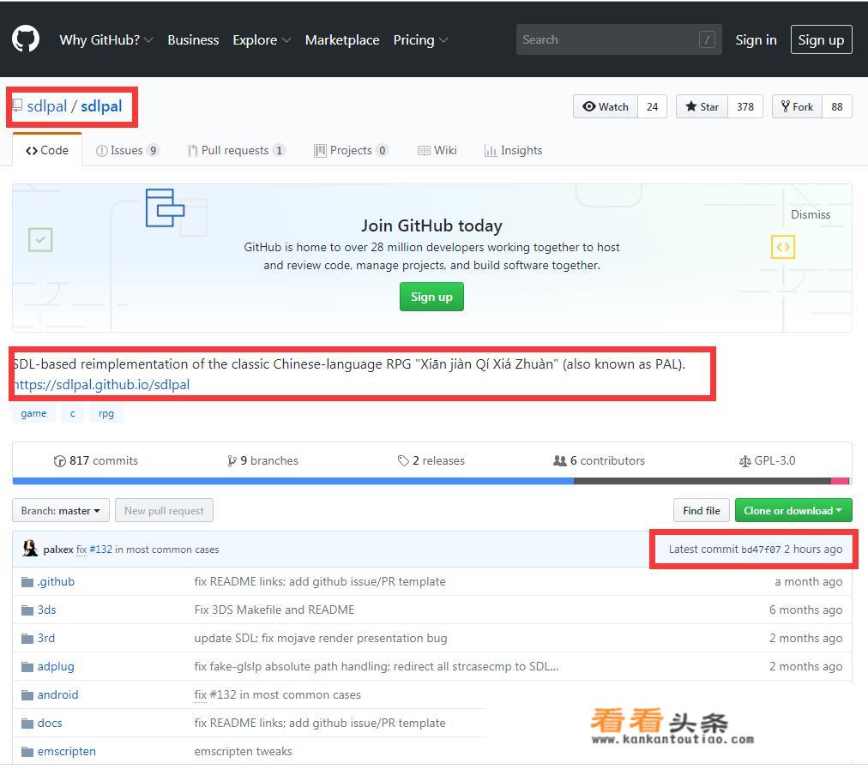This screenshot has width=868, height=769.
Task: Click the slash shortcut icon in search
Action: (x=707, y=39)
